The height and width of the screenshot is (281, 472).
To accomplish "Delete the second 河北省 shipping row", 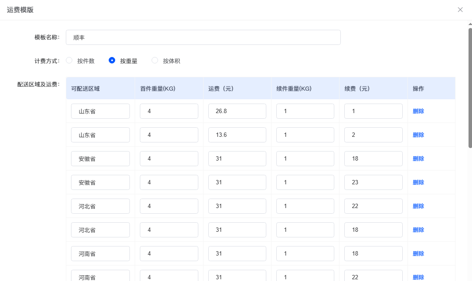I will click(x=417, y=230).
